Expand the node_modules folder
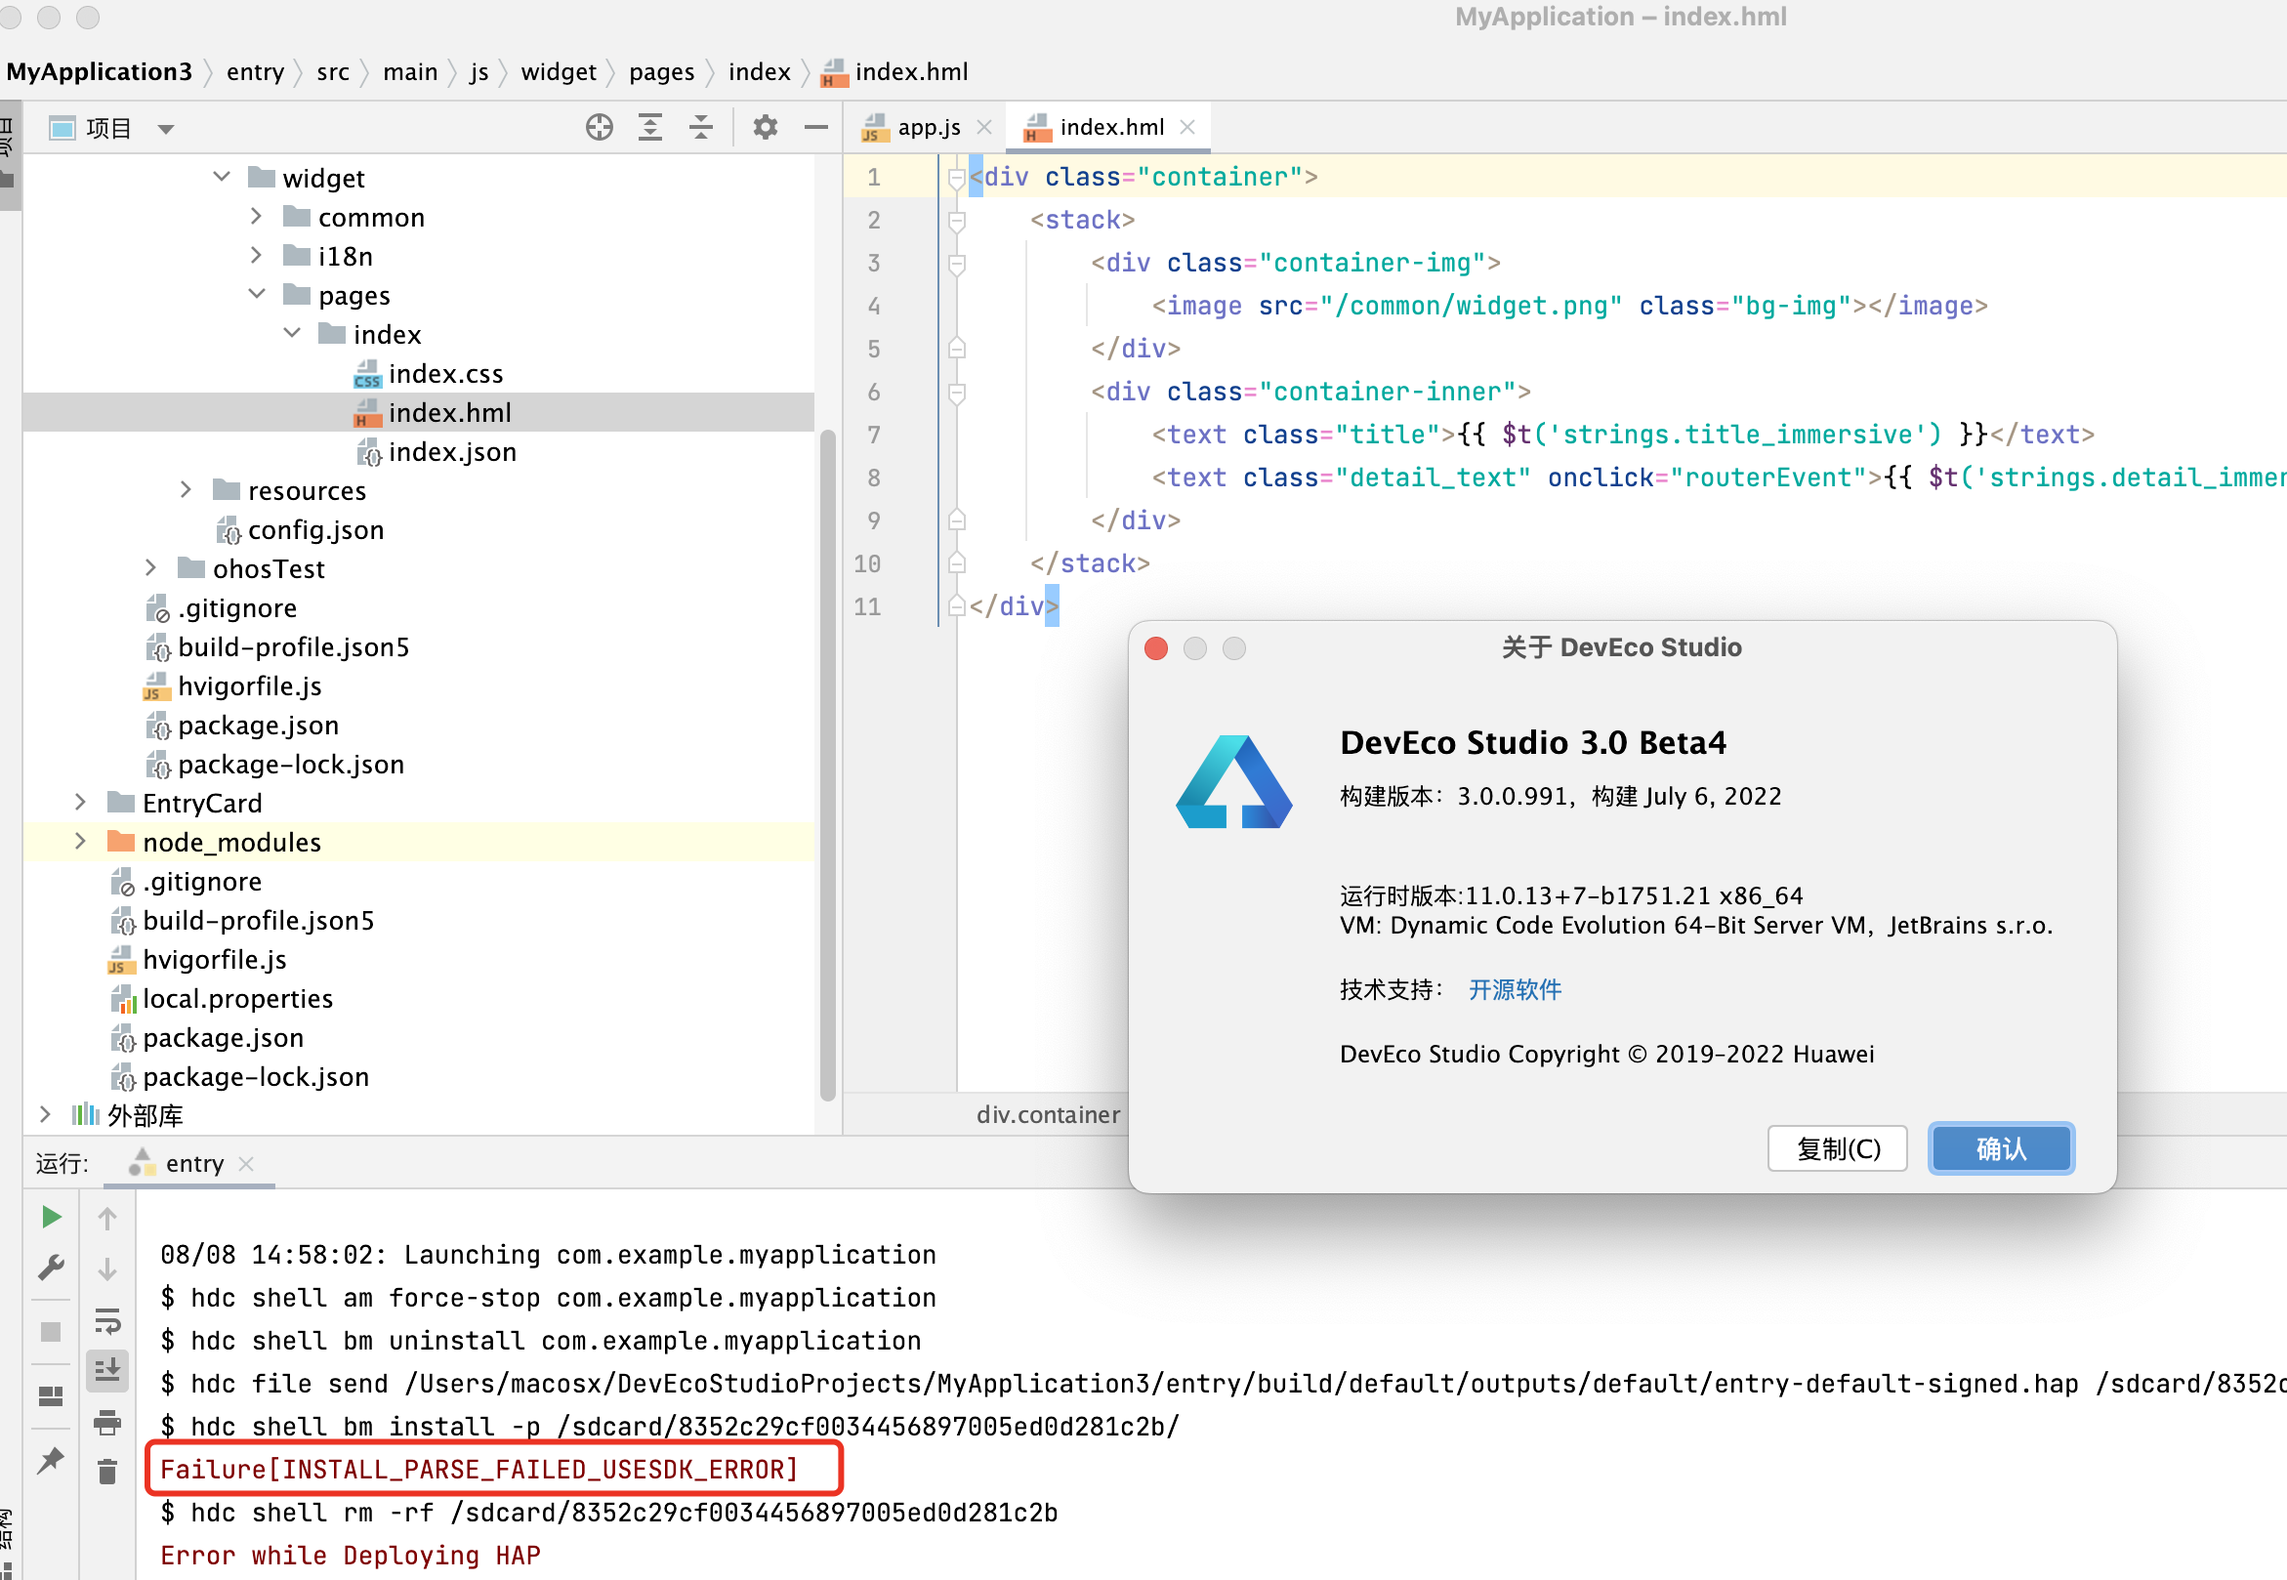Screen dimensions: 2287x1580 (81, 842)
